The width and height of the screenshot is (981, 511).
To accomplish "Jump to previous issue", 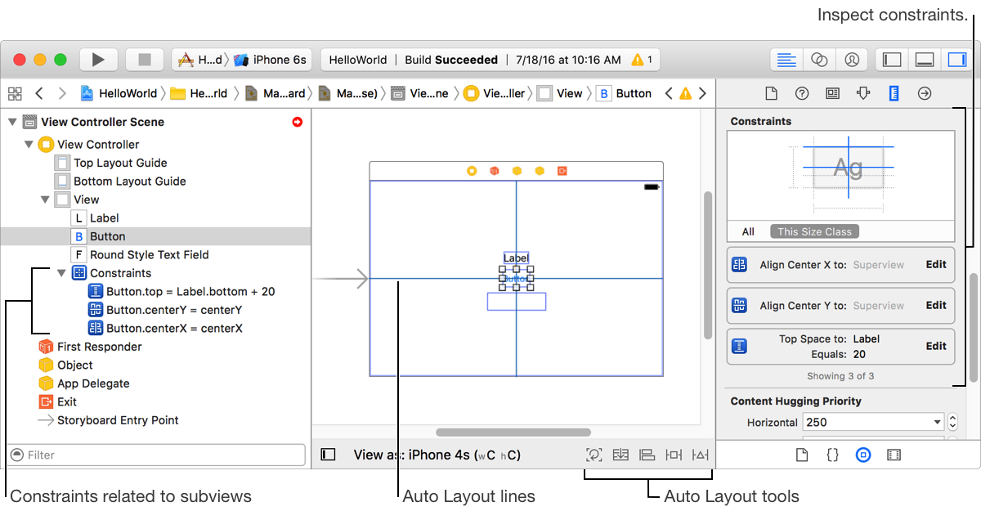I will pyautogui.click(x=669, y=93).
